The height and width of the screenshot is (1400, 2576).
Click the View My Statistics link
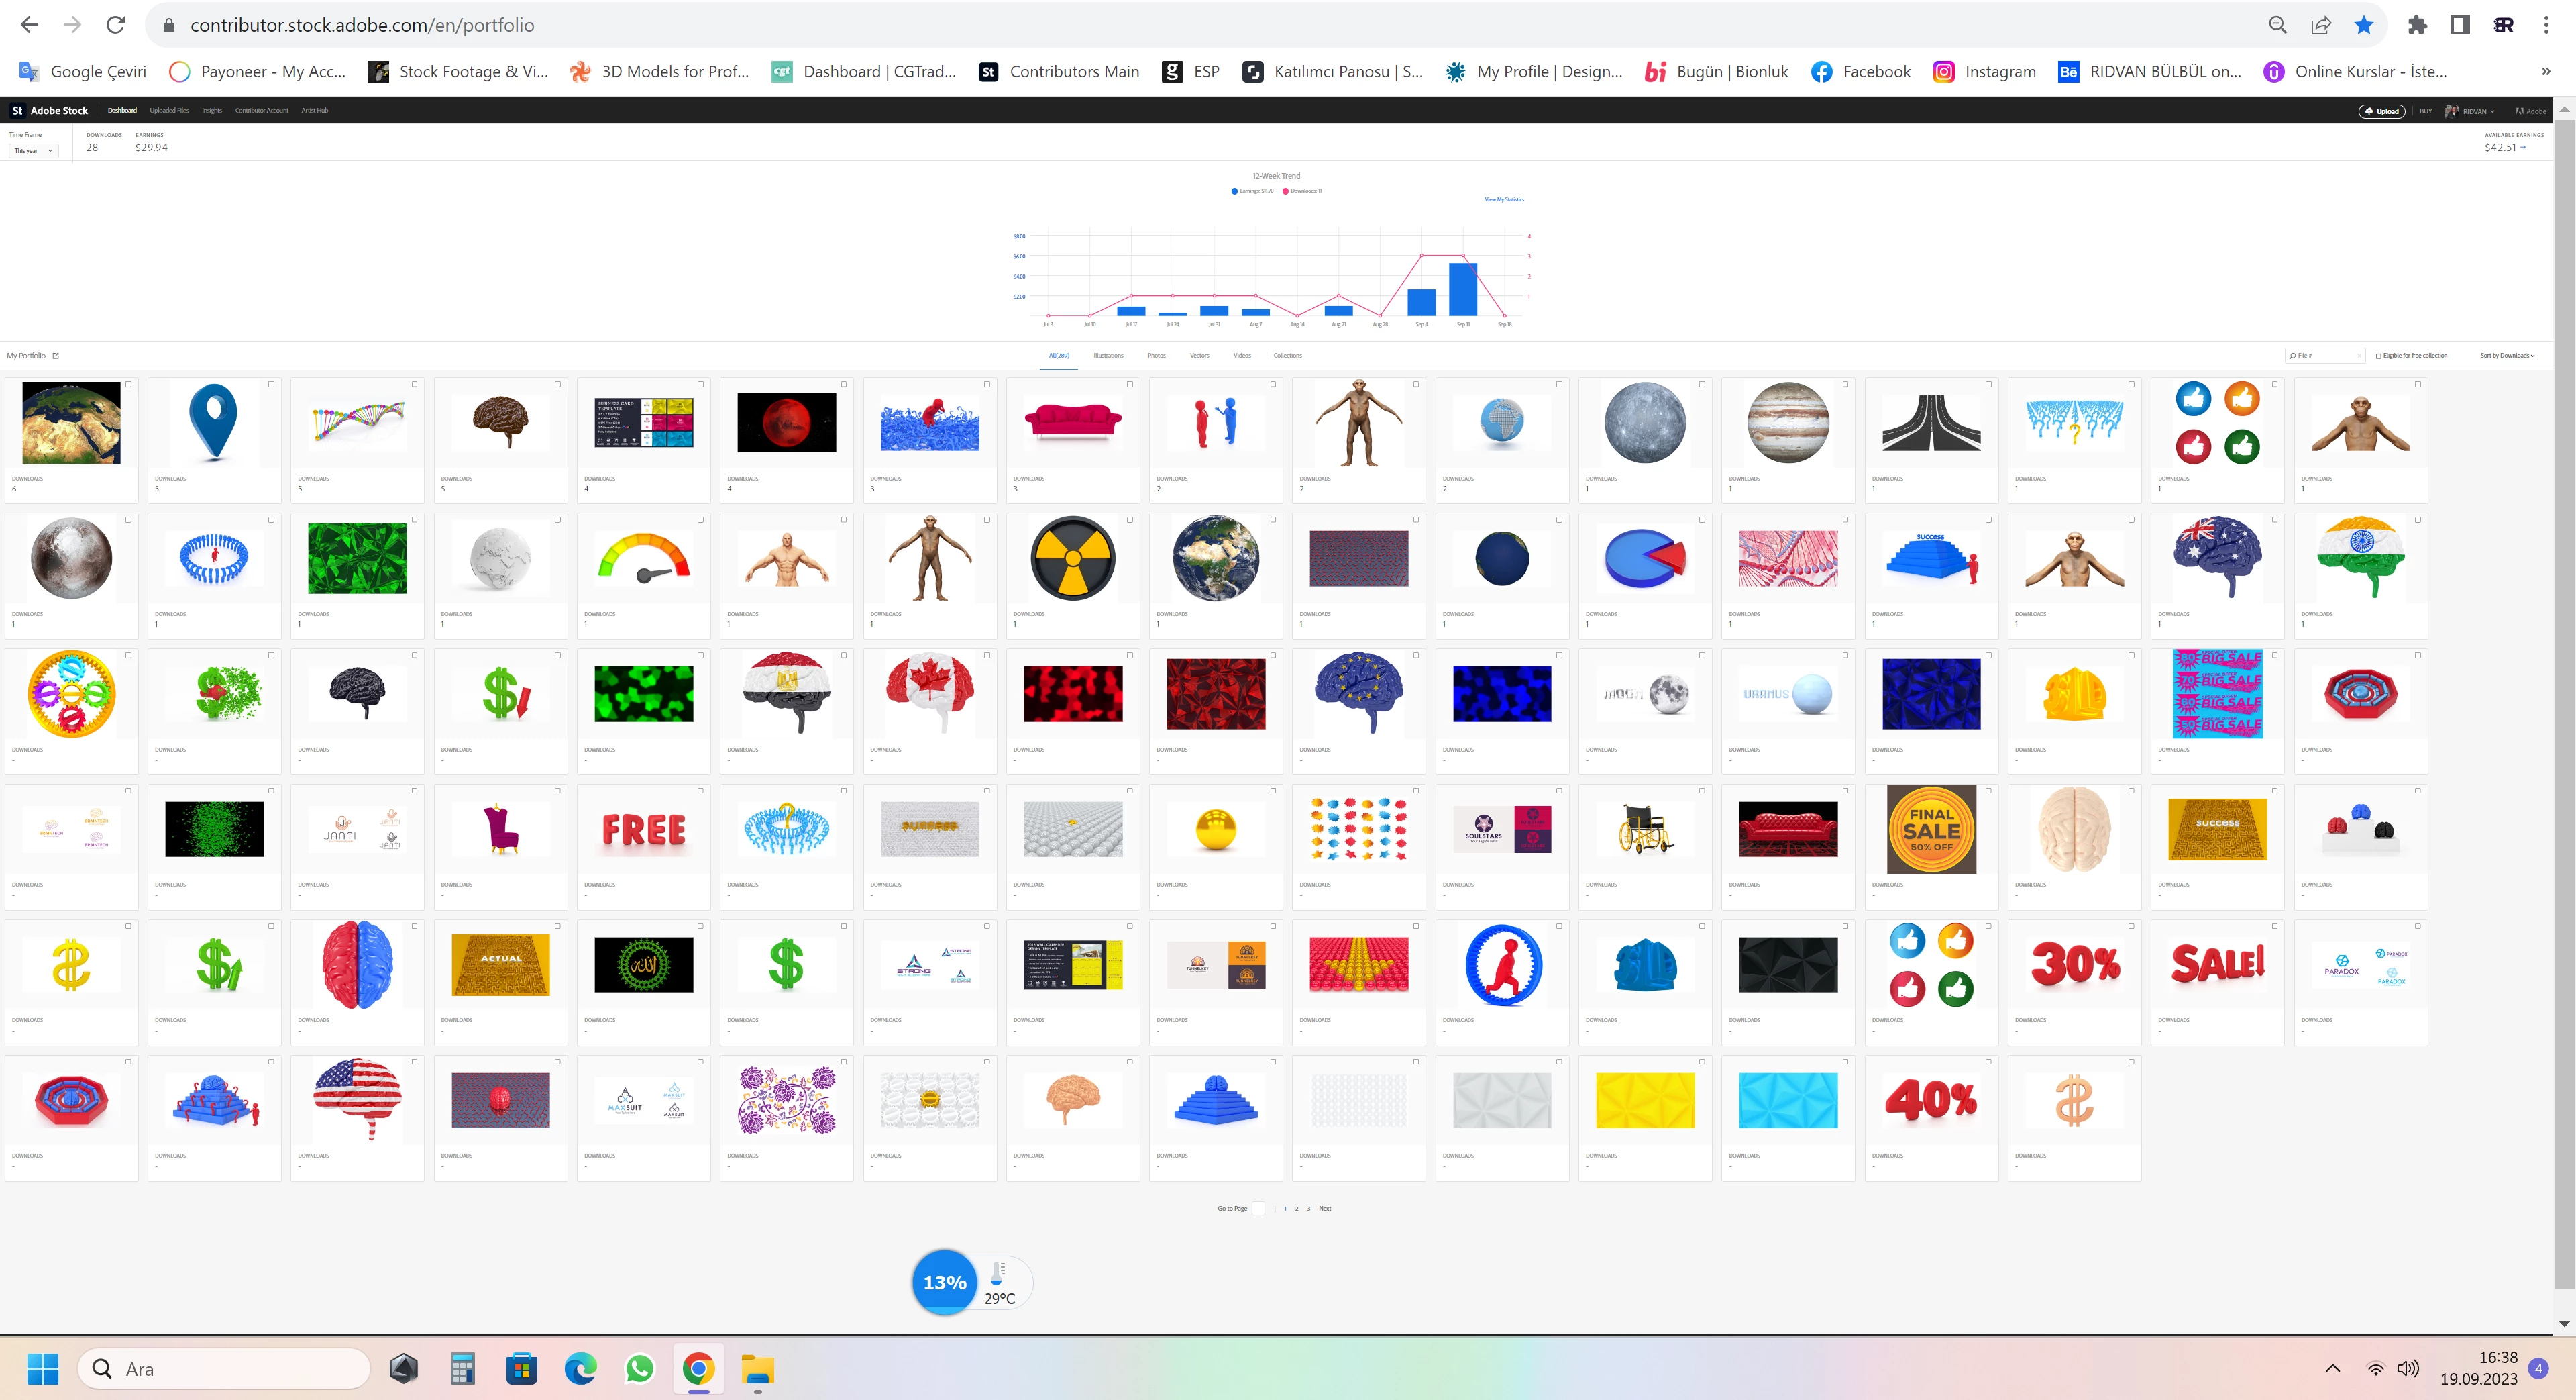click(x=1504, y=199)
